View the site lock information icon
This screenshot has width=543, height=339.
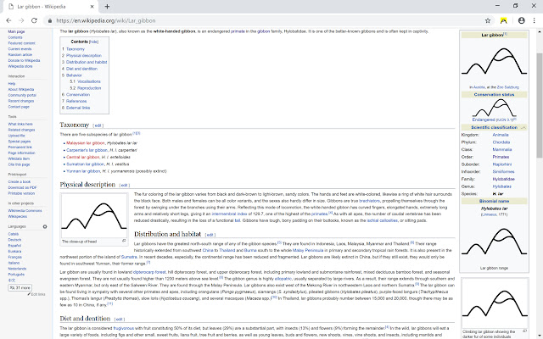click(50, 20)
